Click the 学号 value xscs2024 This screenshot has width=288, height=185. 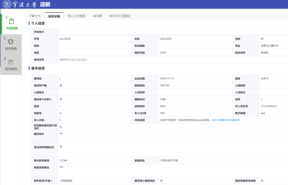tap(65, 39)
